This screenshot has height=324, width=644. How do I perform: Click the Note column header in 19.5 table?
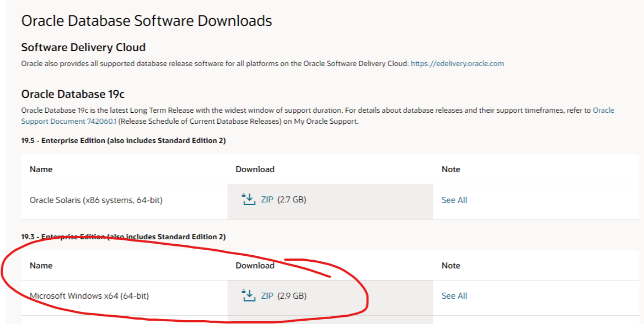[451, 169]
